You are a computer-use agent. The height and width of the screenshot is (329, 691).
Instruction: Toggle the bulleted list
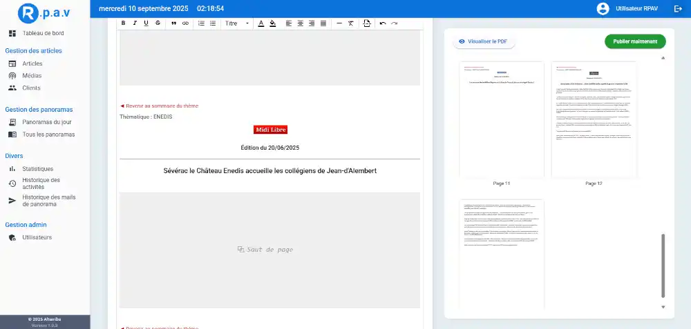[213, 23]
